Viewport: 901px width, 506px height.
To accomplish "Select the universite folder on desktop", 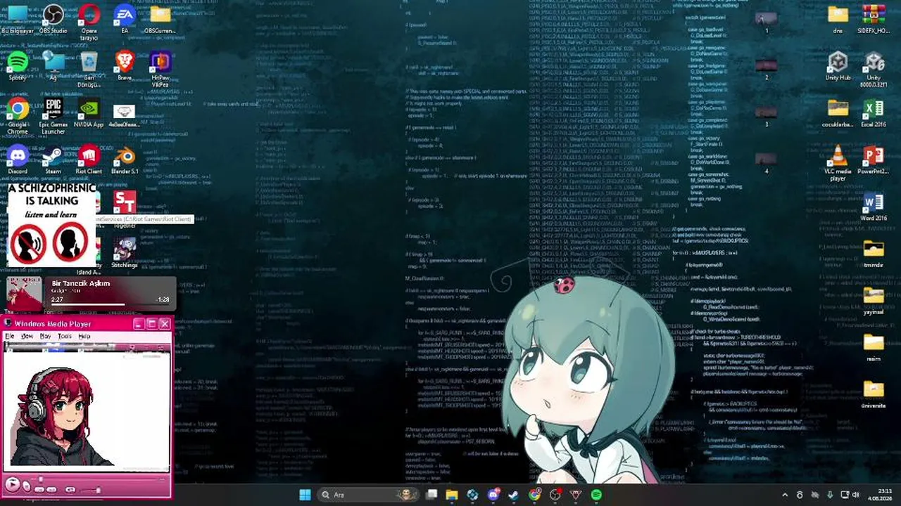I will 874,394.
